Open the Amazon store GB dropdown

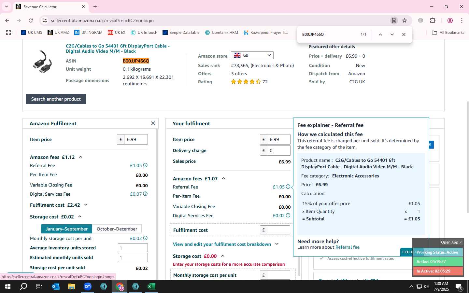point(252,55)
